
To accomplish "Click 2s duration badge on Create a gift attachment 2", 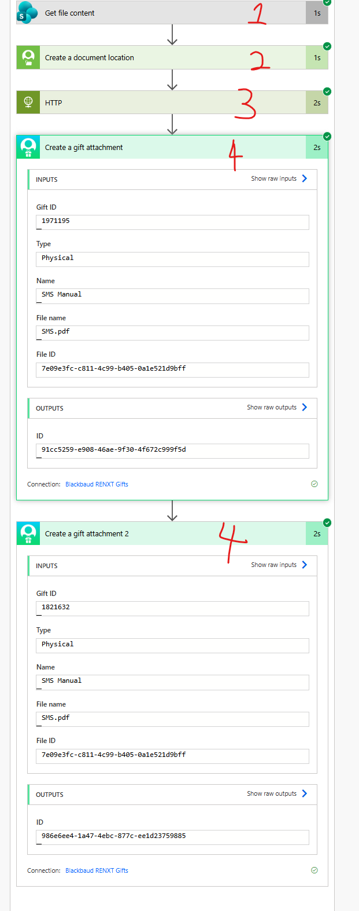I will 317,533.
